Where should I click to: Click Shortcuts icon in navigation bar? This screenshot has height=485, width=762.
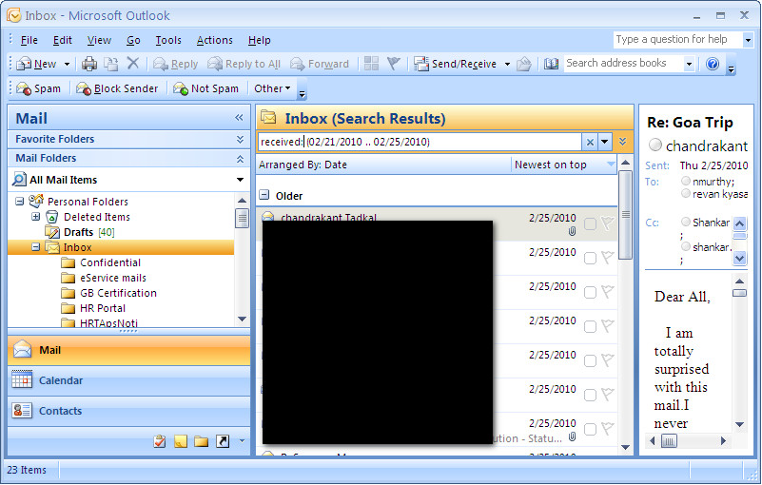(x=222, y=440)
